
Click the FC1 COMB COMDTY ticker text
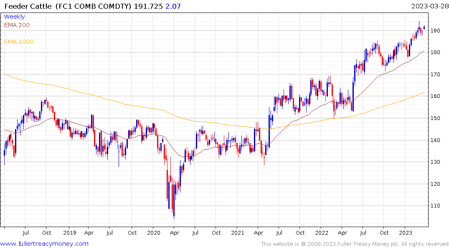tap(94, 6)
